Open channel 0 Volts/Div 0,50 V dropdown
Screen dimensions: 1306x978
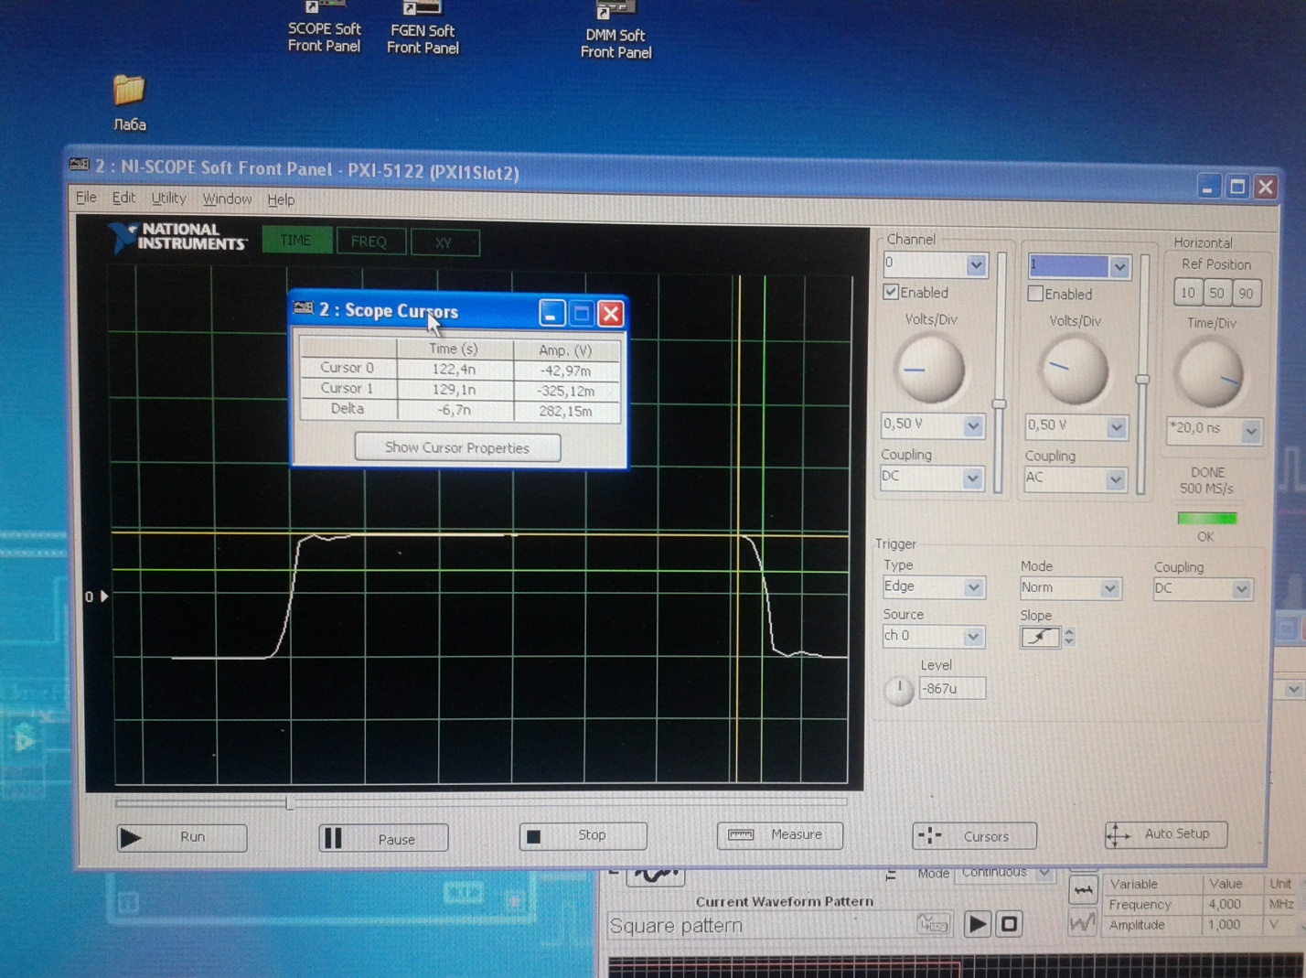(x=973, y=425)
